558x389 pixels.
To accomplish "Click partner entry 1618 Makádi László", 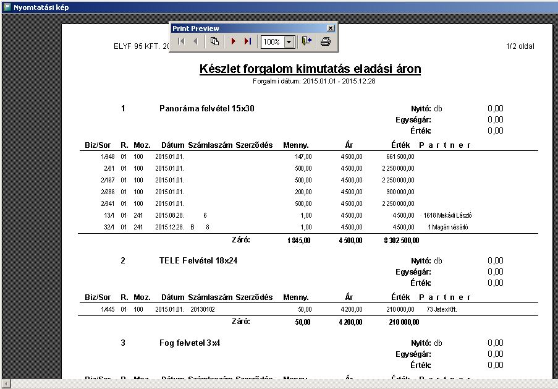I will (447, 215).
